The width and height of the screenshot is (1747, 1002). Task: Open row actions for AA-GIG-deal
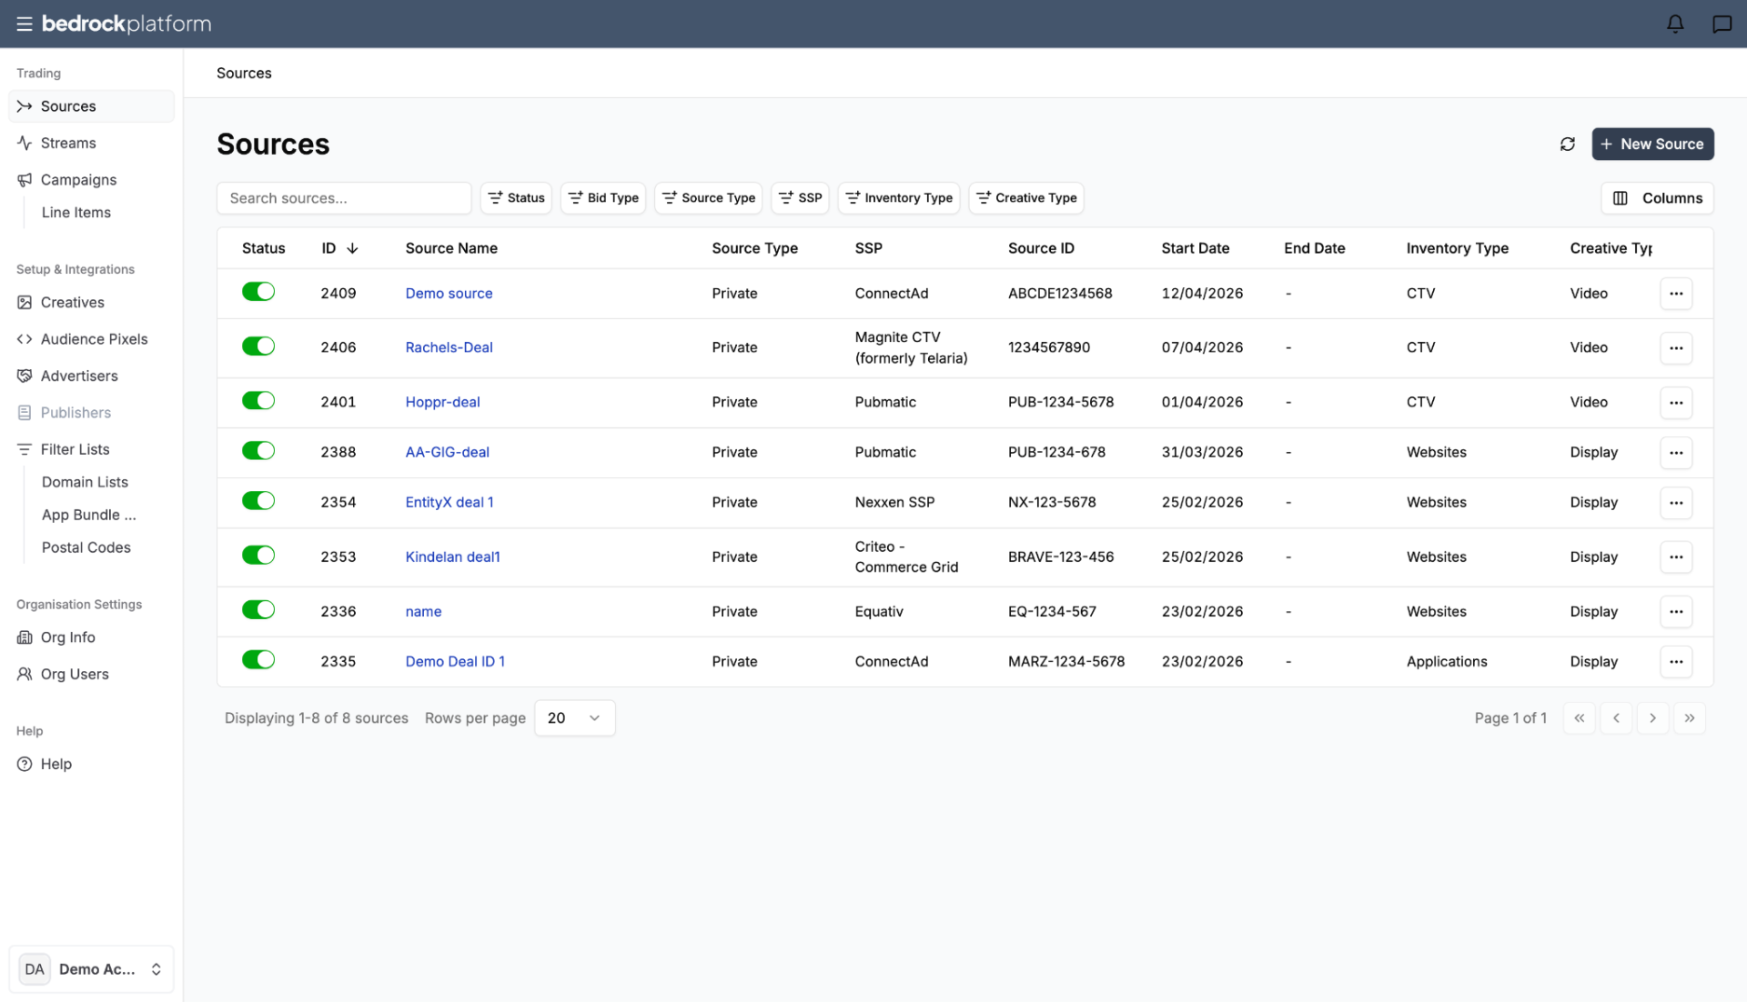coord(1676,452)
